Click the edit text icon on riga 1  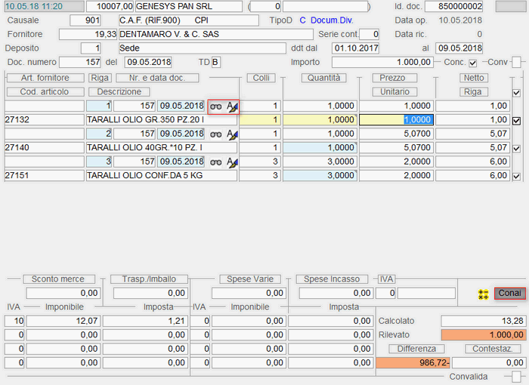point(232,107)
